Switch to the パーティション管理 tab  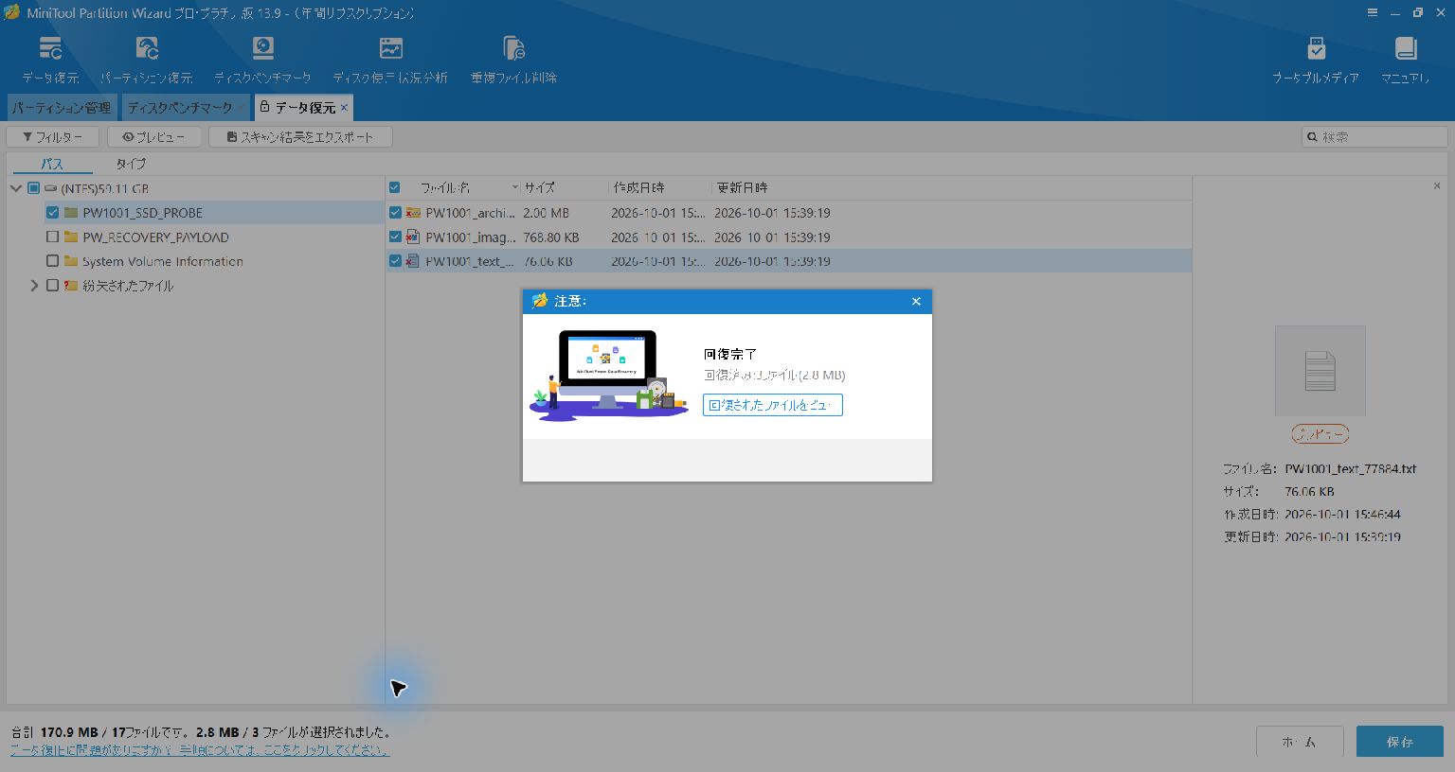[62, 108]
